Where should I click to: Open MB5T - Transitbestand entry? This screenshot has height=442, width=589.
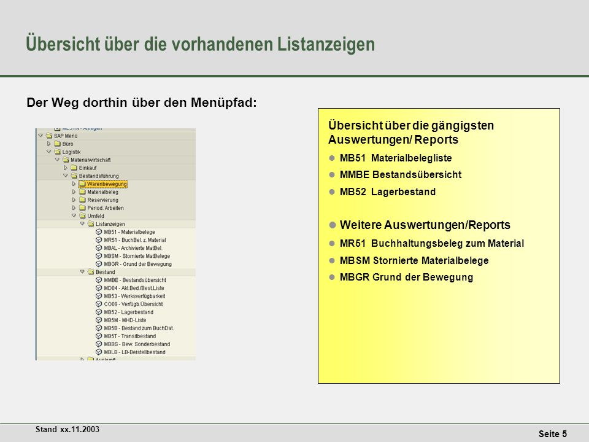(130, 336)
